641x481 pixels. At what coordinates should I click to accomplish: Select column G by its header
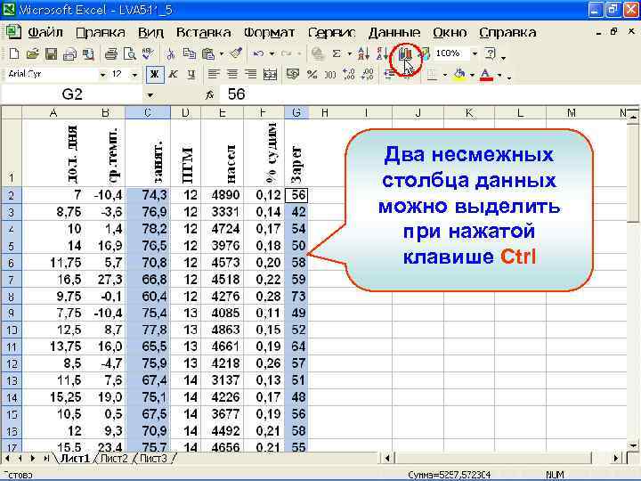[x=296, y=112]
